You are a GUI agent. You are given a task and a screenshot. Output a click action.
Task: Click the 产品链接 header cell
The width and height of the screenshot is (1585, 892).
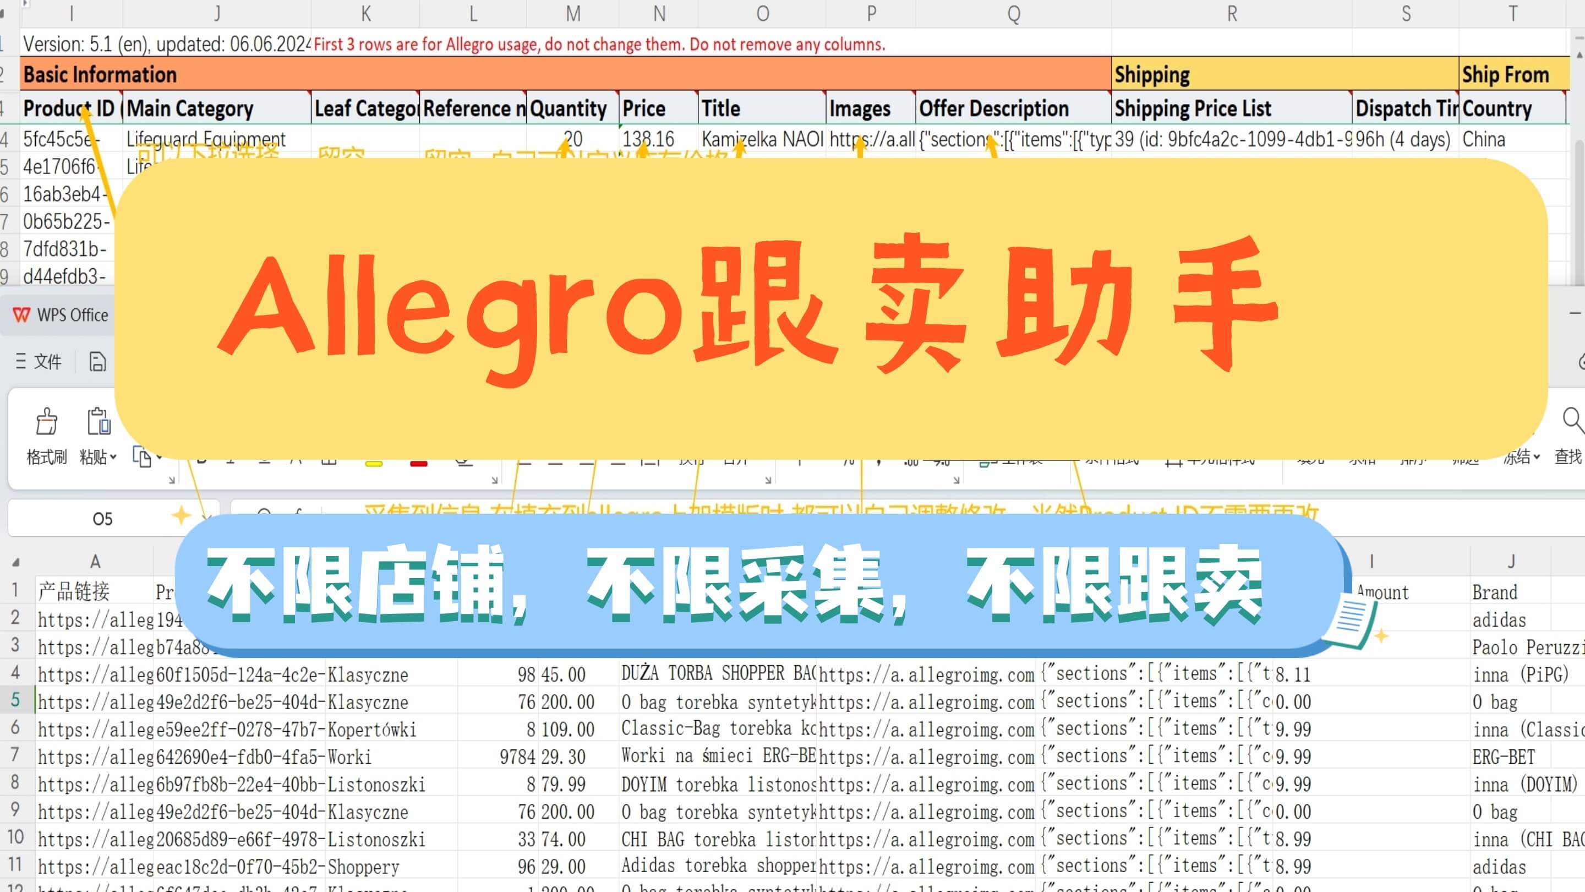94,591
